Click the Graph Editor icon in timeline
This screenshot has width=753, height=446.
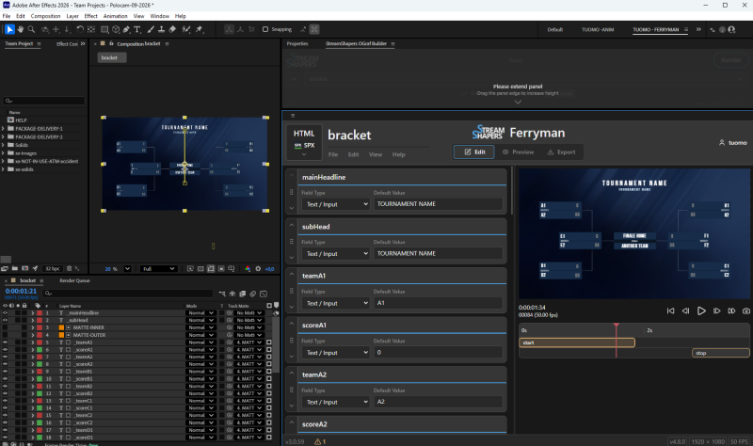(264, 294)
